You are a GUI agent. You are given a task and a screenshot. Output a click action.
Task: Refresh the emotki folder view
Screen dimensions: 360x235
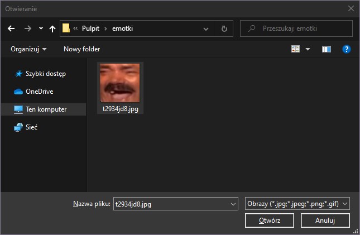pyautogui.click(x=224, y=28)
